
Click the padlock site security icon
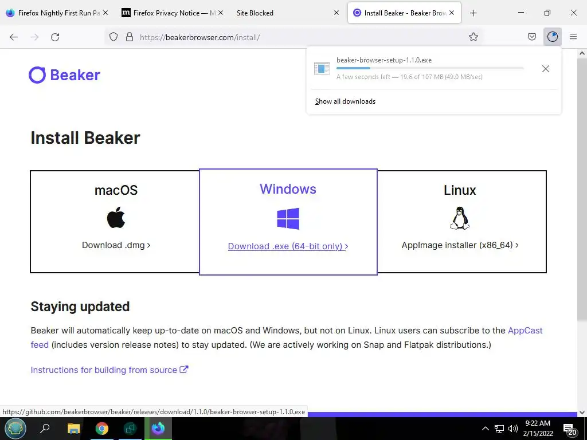[130, 37]
